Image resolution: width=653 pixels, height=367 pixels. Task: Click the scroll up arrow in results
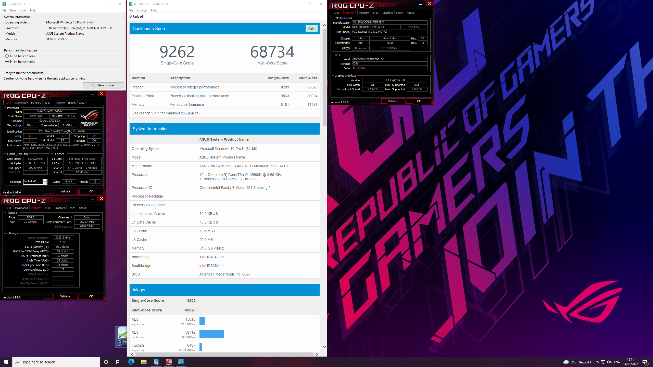coord(324,25)
